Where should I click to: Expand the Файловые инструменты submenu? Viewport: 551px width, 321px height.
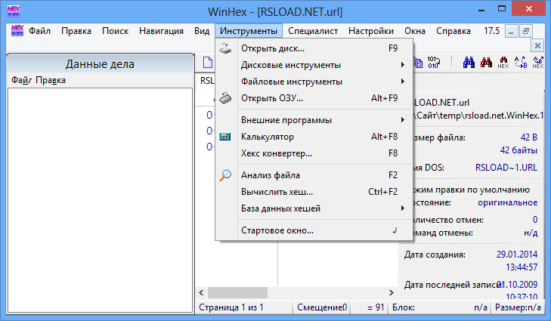pyautogui.click(x=314, y=82)
